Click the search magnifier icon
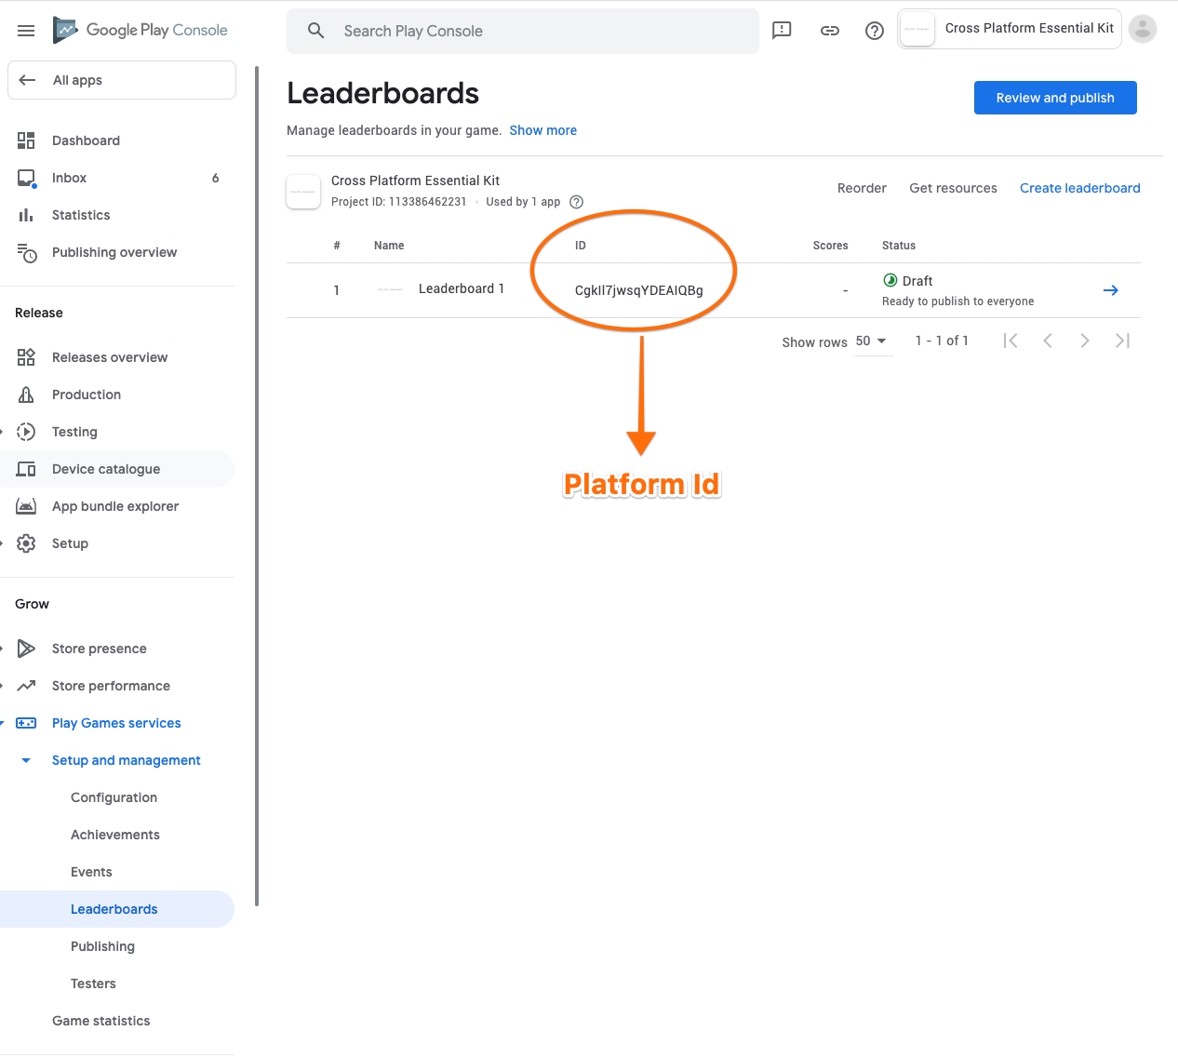The height and width of the screenshot is (1057, 1178). click(316, 31)
